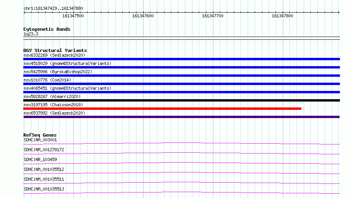
Task: Click the left arrowhead on the ruler
Action: [24, 12]
